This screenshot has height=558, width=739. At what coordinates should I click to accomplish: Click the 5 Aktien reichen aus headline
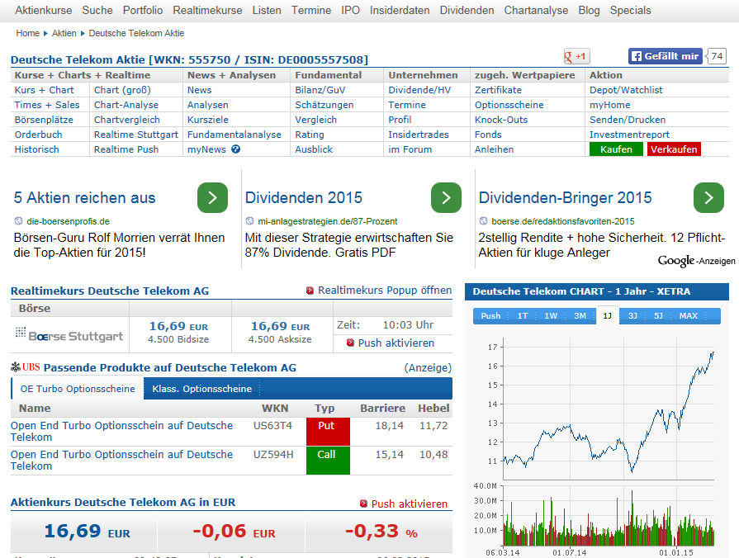pyautogui.click(x=84, y=197)
